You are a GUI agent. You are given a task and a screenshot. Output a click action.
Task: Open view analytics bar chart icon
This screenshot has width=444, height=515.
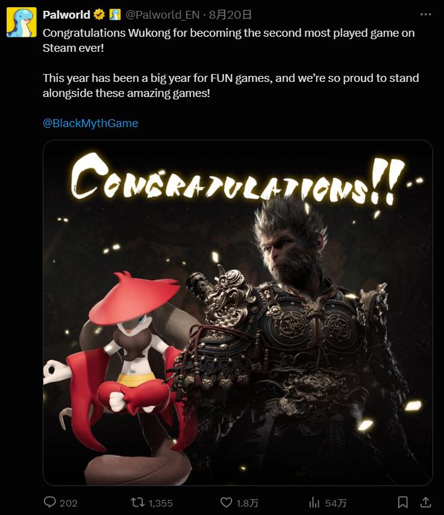pyautogui.click(x=314, y=502)
